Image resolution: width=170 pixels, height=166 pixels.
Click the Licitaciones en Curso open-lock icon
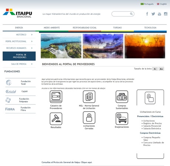coord(150,98)
